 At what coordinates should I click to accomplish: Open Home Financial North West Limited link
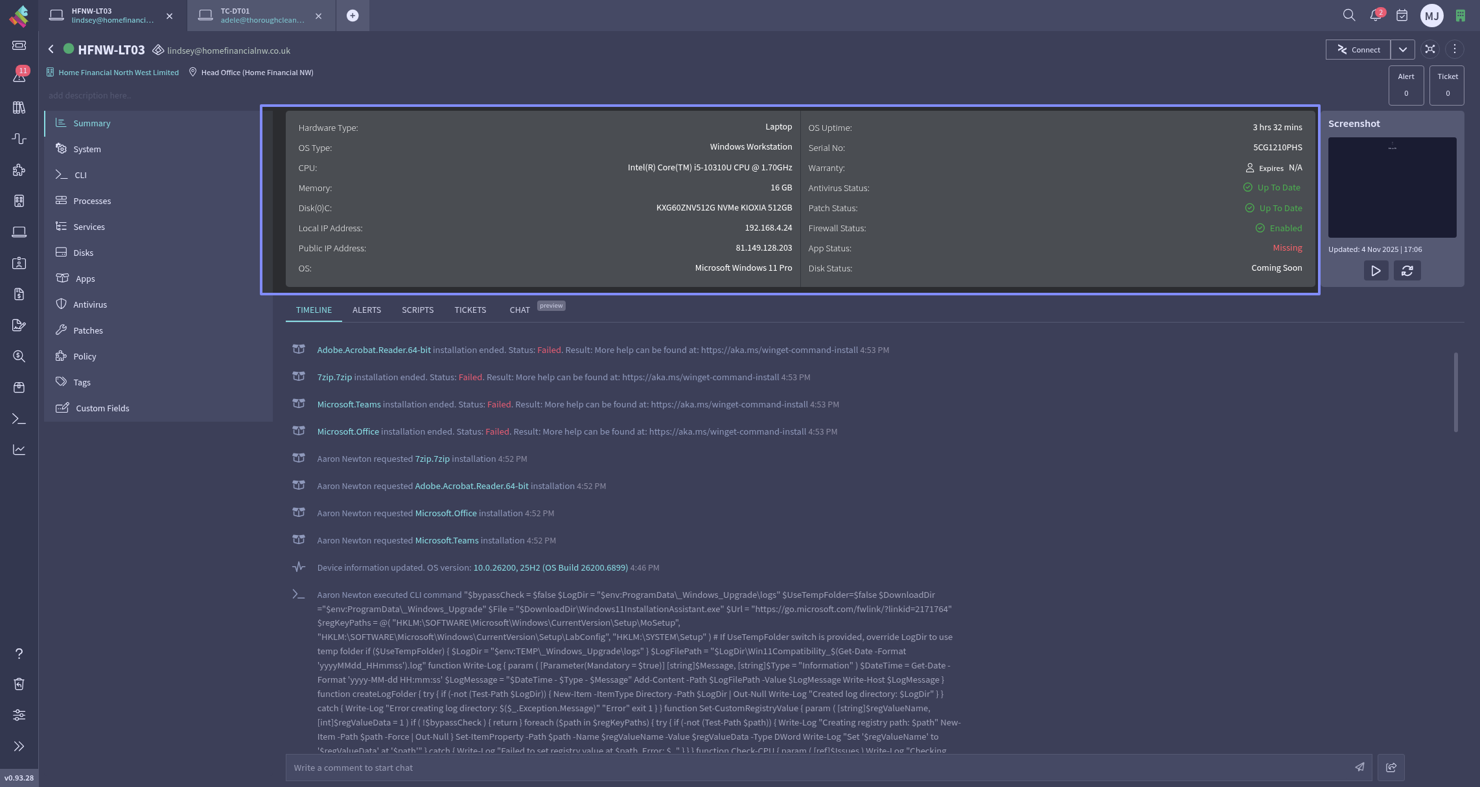[x=119, y=73]
